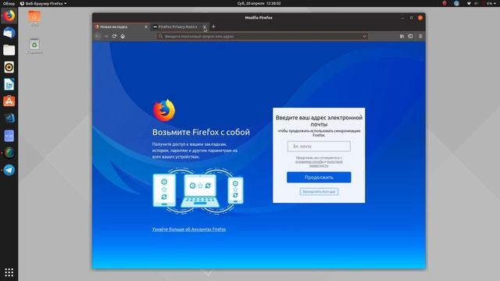Go to the Firefox home page
This screenshot has height=281, width=500.
(x=123, y=37)
